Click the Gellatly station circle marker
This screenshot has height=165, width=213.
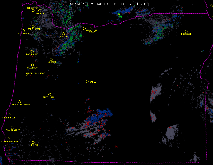[32, 65]
